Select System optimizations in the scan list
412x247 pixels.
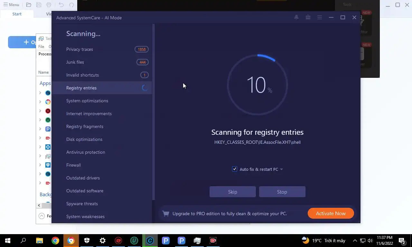(102, 101)
